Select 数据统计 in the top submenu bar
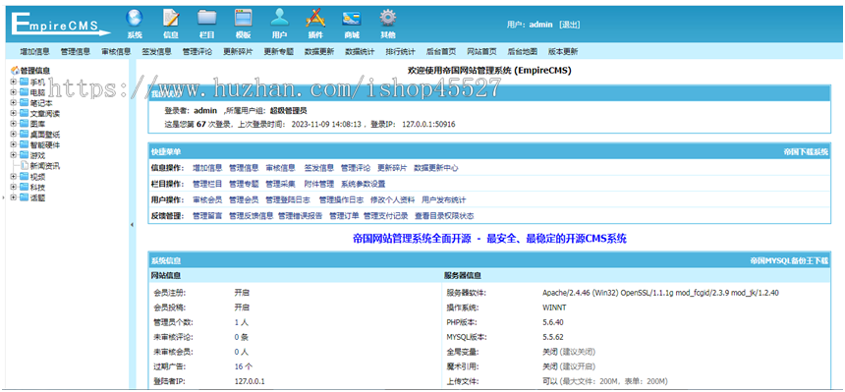Screen dimensions: 845x392 click(360, 52)
